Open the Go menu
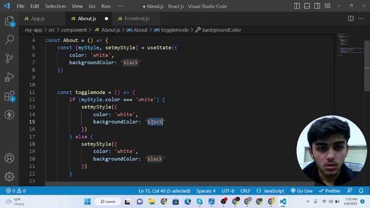370x208 pixels. pos(92,6)
